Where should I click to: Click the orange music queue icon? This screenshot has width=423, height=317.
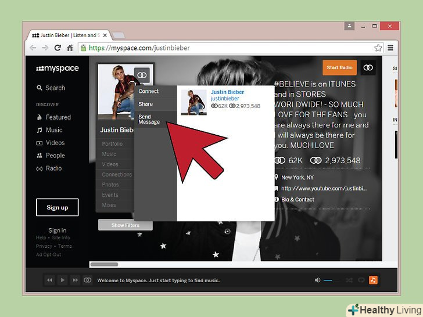click(x=373, y=280)
